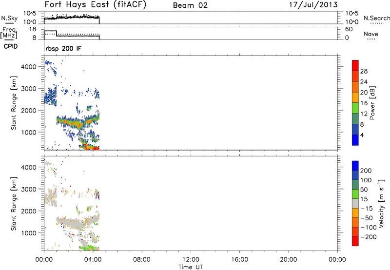This screenshot has width=390, height=270.
Task: Click the red -200 Velocity colorbar segment
Action: pos(355,241)
